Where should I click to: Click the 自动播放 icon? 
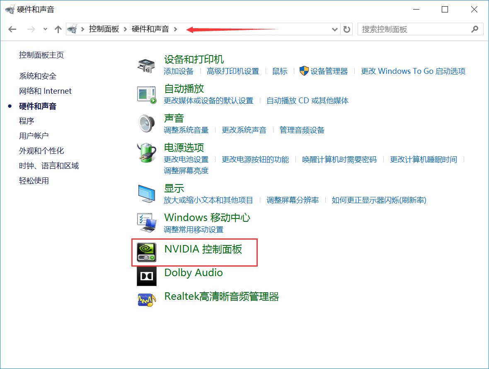click(146, 94)
